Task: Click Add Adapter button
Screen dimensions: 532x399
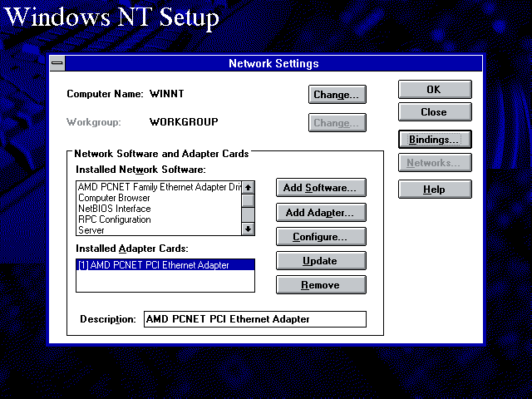Action: (321, 213)
